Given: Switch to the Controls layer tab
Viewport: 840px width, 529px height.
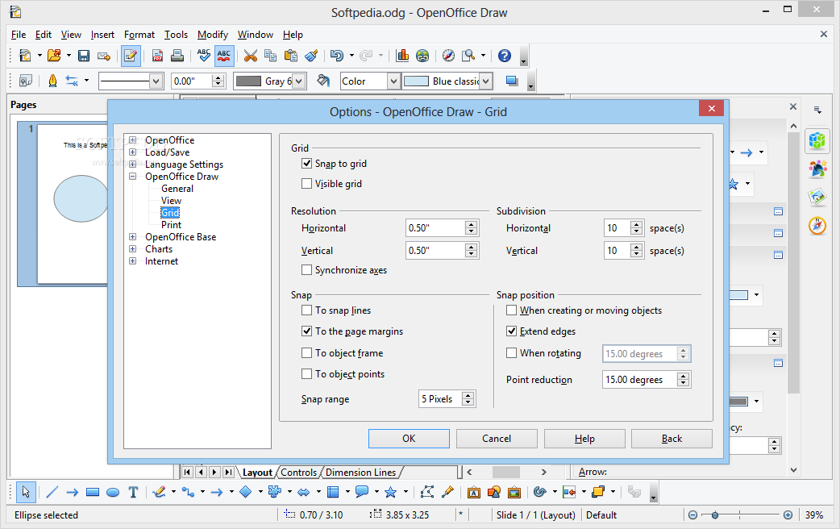Looking at the screenshot, I should (x=299, y=473).
